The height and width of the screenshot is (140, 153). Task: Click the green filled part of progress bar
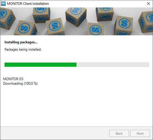(41, 65)
